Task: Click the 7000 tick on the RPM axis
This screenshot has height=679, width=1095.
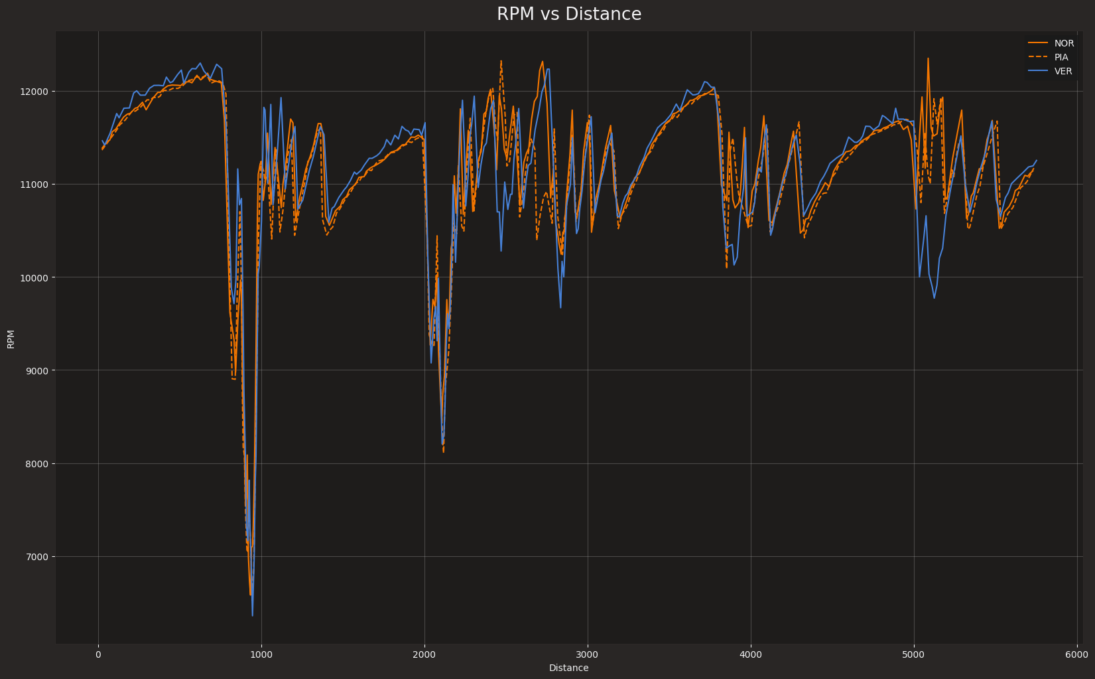Action: coord(39,556)
